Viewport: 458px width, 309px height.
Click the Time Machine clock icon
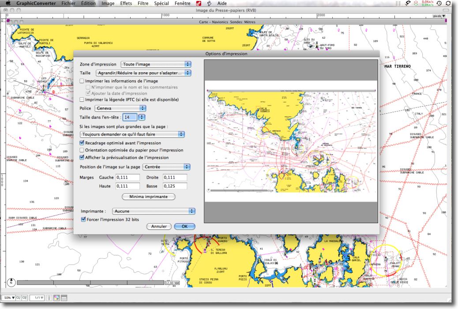pyautogui.click(x=439, y=3)
